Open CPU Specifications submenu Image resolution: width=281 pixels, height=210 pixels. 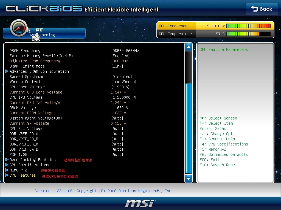(29, 165)
